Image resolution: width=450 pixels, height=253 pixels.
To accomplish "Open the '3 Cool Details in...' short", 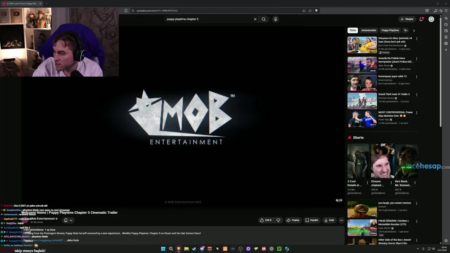I will coord(359,161).
